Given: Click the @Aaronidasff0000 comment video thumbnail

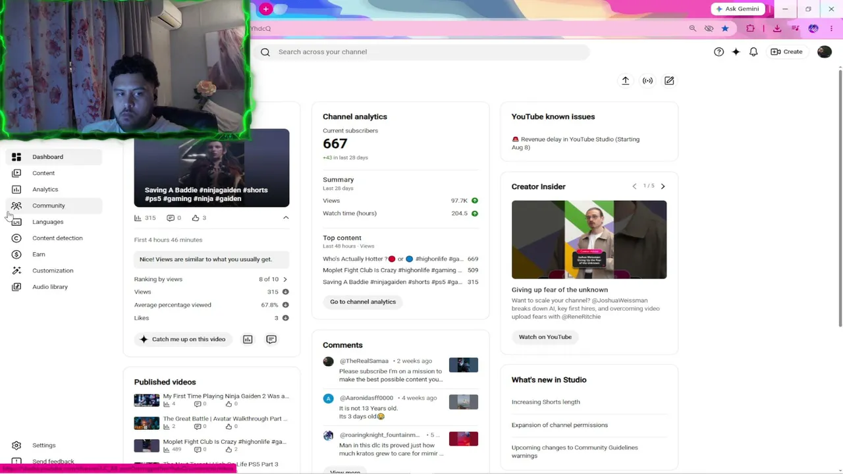Looking at the screenshot, I should pos(464,402).
